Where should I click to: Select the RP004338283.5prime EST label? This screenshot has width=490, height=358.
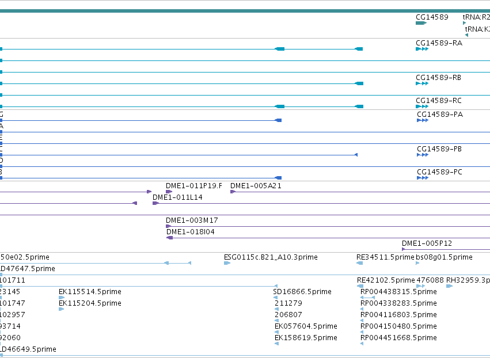[x=398, y=303]
